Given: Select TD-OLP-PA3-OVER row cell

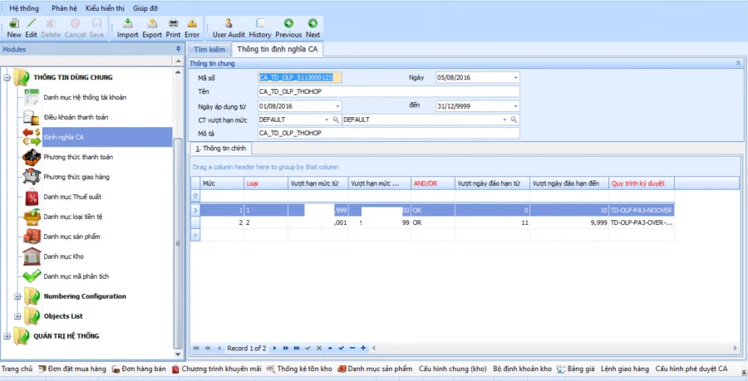Looking at the screenshot, I should (x=642, y=222).
